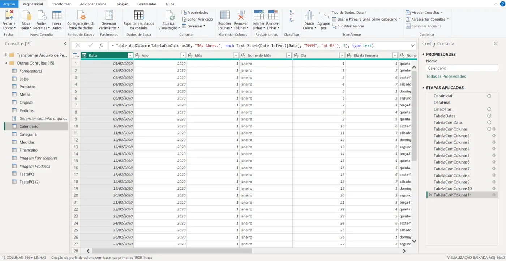506x261 pixels.
Task: Open filter dropdown for Ano column
Action: [183, 55]
